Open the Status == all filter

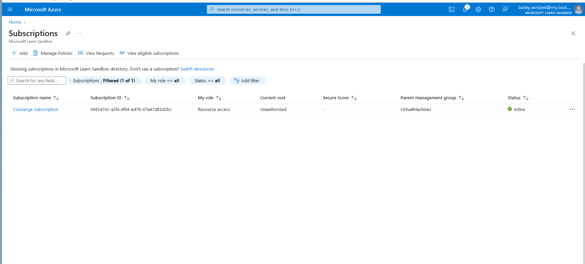tap(208, 81)
